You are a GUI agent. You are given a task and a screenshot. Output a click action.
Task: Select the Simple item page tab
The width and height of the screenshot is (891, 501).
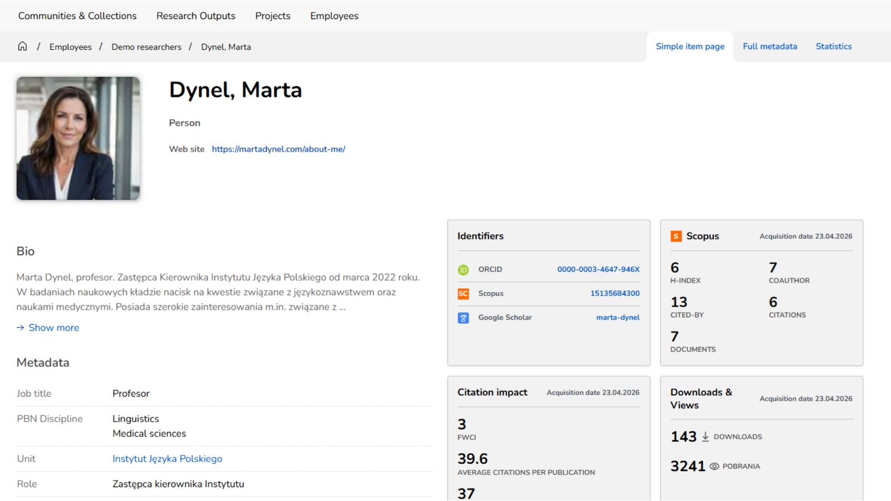[690, 46]
